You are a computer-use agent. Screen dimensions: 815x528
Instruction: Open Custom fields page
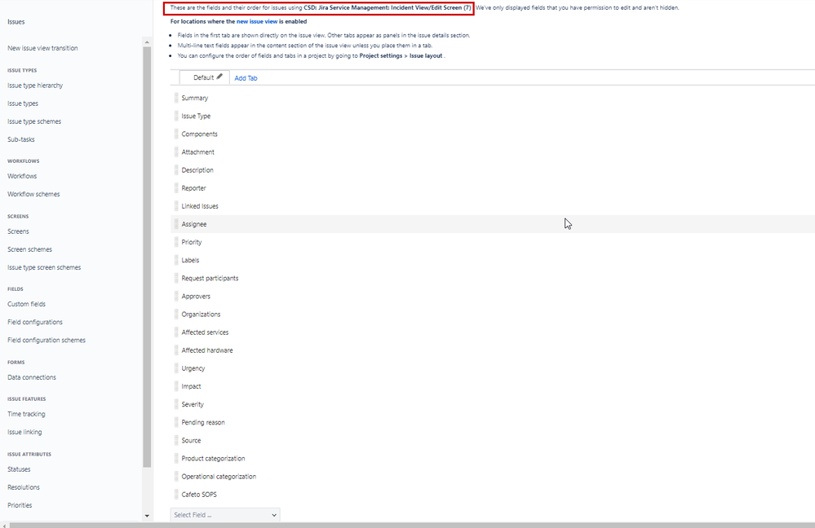[26, 304]
